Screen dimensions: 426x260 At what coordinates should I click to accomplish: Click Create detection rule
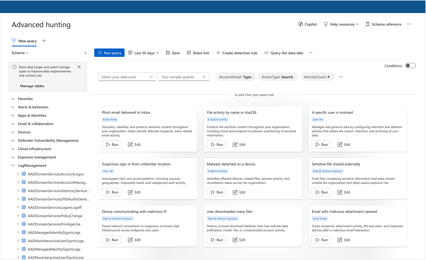point(237,53)
